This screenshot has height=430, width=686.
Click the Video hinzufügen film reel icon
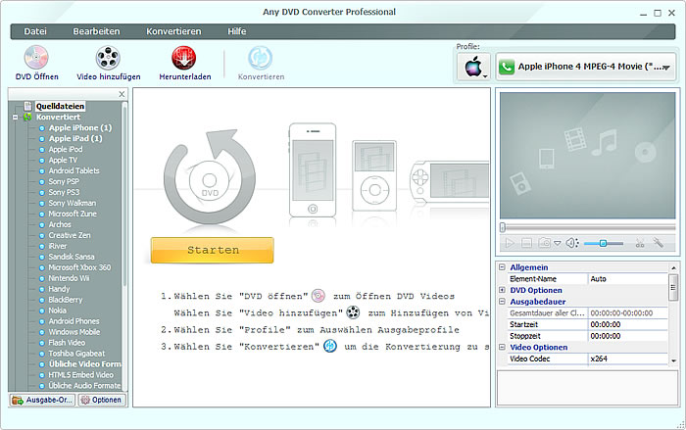pyautogui.click(x=108, y=58)
